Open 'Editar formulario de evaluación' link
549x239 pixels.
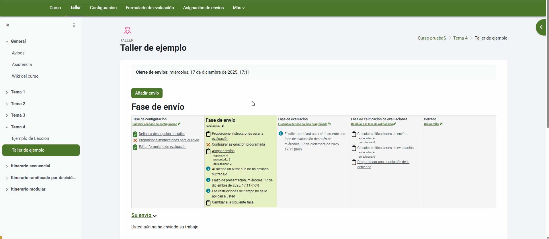tap(163, 147)
